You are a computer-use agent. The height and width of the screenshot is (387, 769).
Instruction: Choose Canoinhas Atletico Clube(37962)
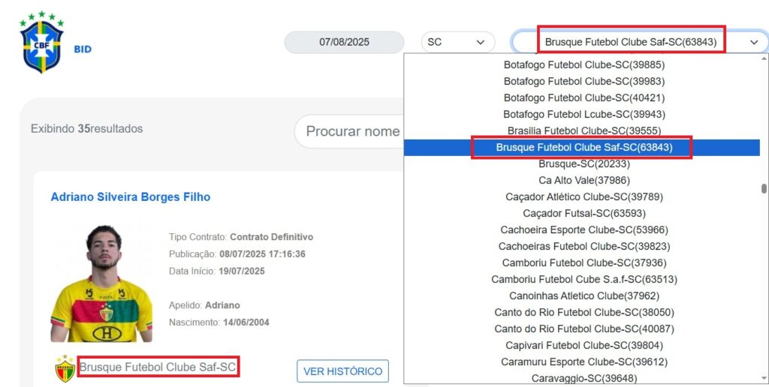(x=584, y=296)
